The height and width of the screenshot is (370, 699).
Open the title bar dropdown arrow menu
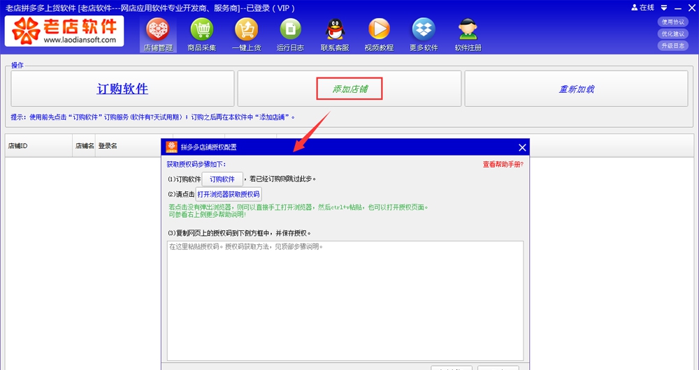[x=664, y=8]
